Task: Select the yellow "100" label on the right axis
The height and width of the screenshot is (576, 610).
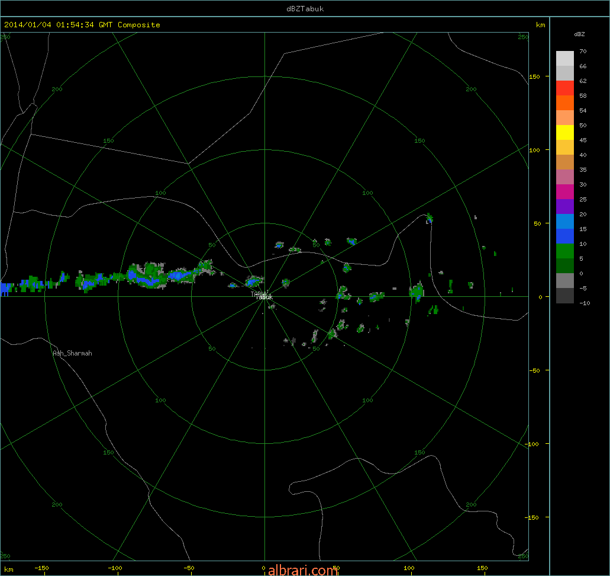Action: point(534,150)
